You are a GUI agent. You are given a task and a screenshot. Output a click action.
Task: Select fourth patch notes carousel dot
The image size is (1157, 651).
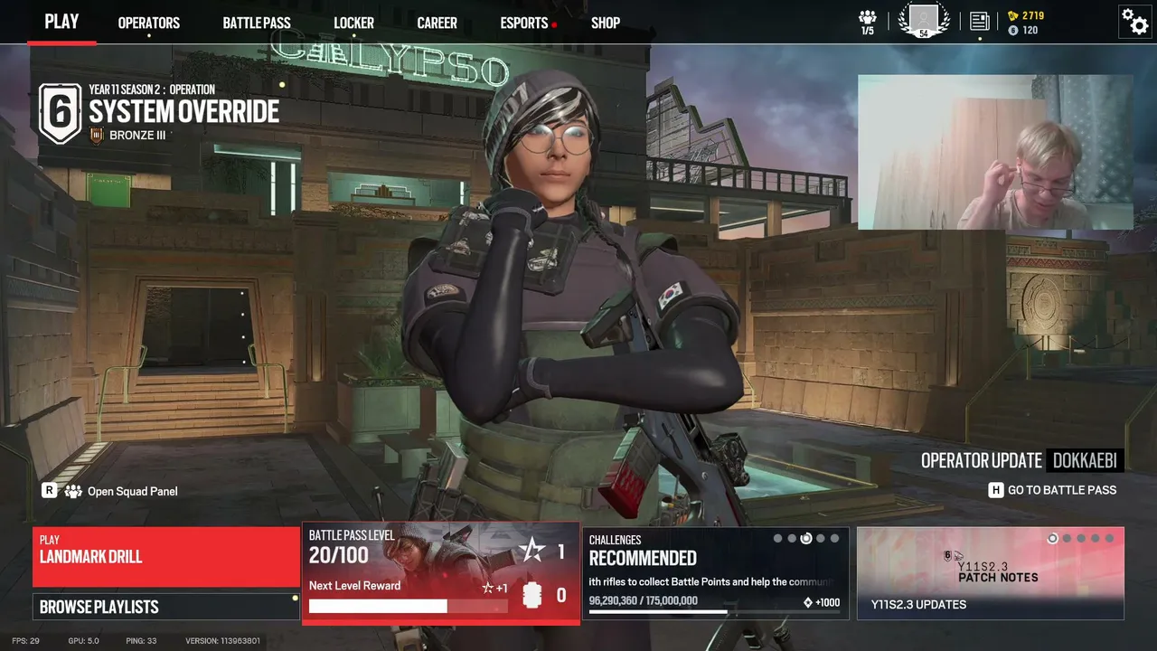1096,539
